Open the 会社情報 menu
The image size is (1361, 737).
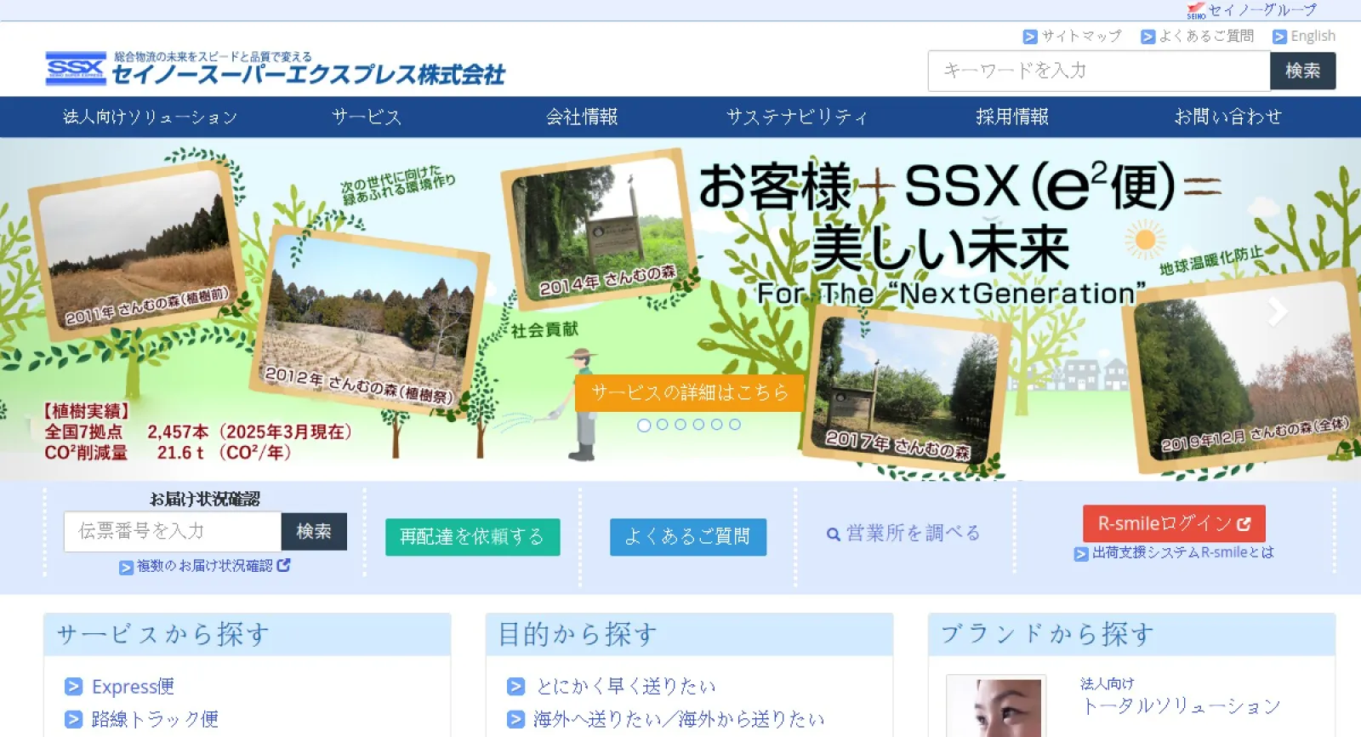point(582,117)
